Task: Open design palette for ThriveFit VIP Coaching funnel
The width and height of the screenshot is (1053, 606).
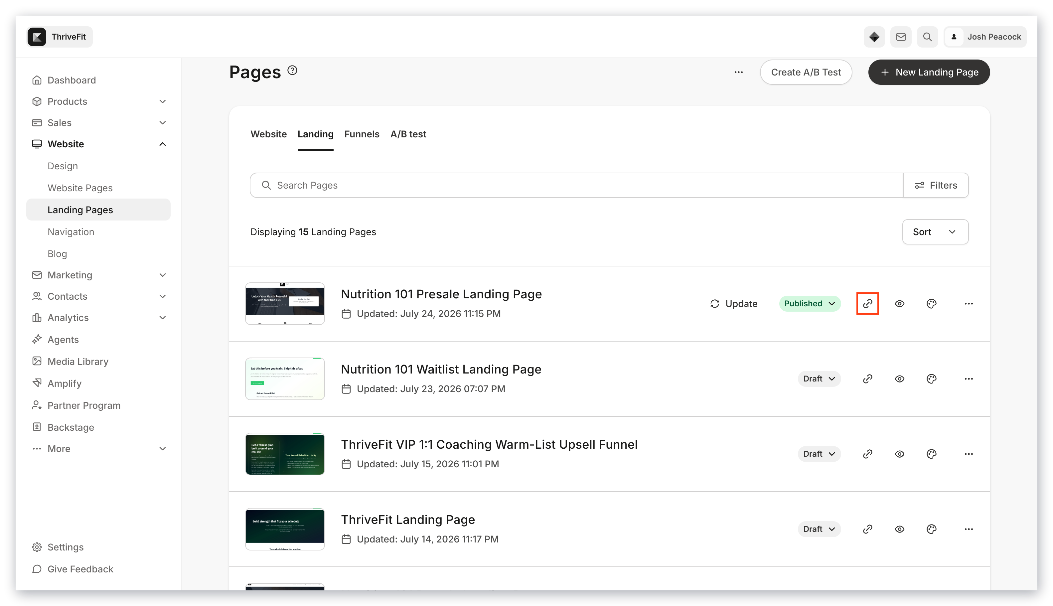Action: click(931, 454)
